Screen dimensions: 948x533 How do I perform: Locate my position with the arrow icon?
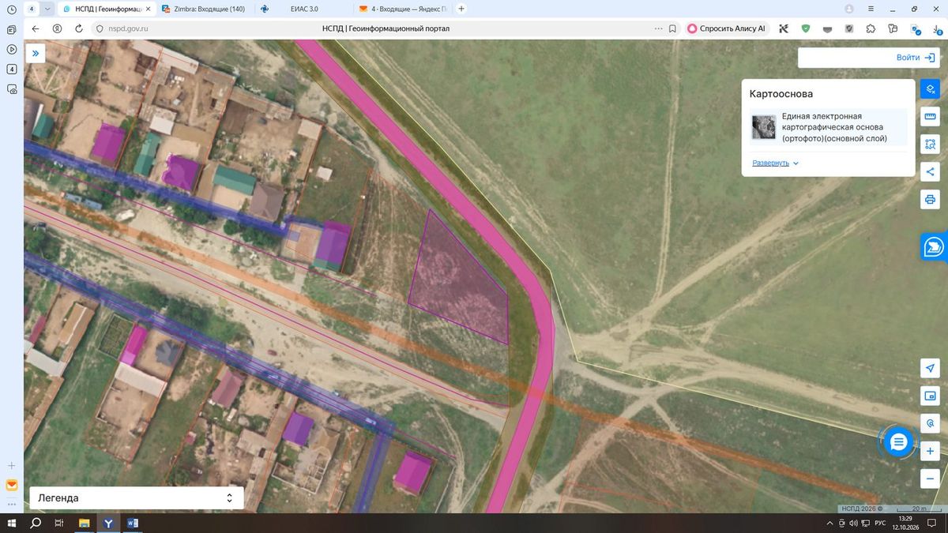[930, 368]
